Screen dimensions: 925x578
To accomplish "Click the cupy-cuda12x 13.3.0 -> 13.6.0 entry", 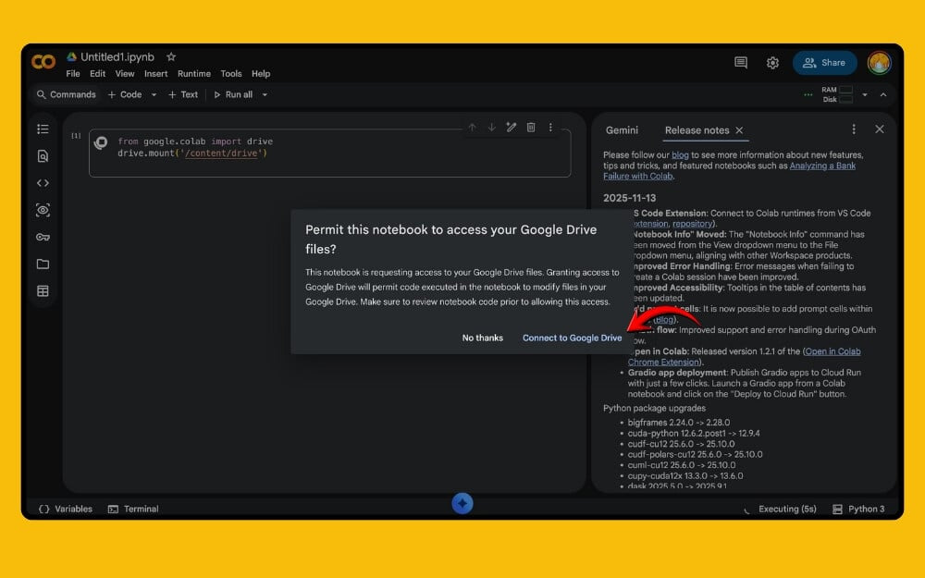I will click(685, 476).
